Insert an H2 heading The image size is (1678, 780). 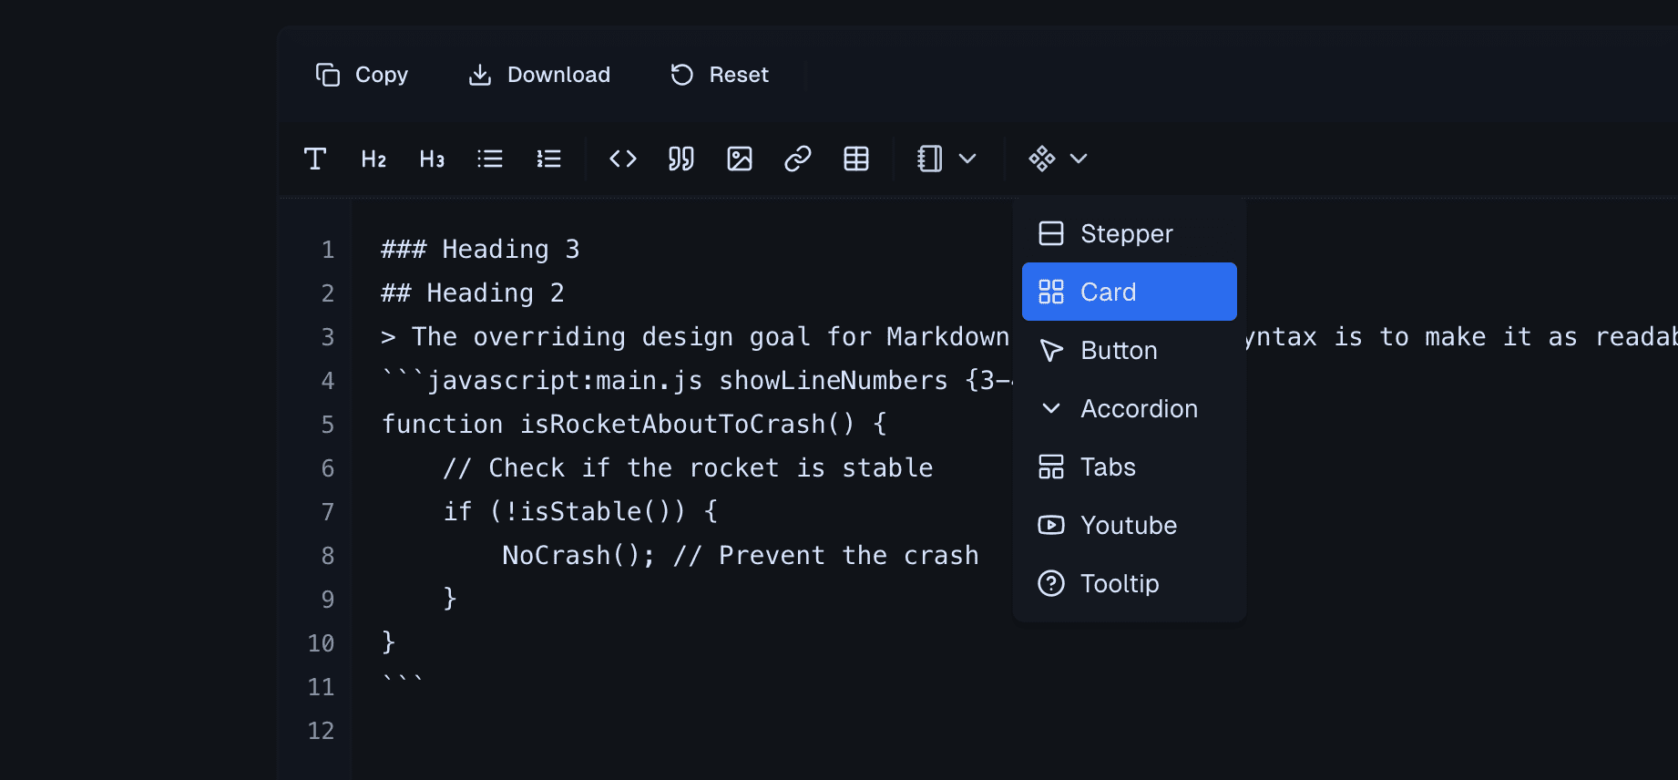click(x=373, y=159)
